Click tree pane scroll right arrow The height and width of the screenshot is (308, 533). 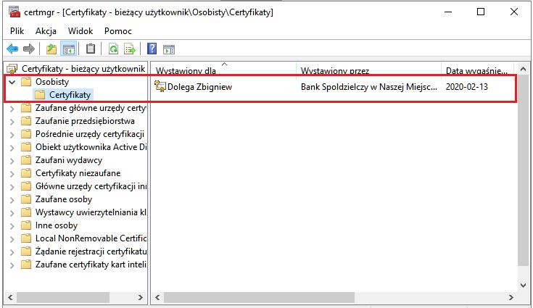(x=141, y=297)
